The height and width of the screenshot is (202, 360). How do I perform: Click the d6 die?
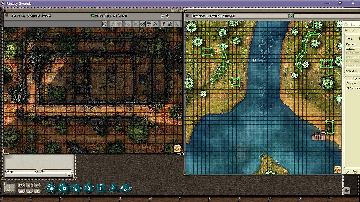click(x=102, y=188)
